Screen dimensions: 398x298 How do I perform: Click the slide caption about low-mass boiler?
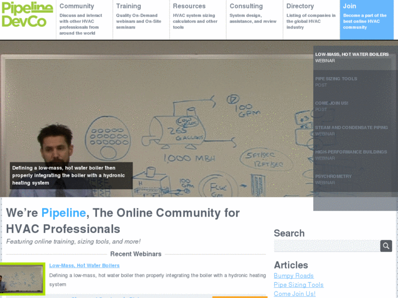(x=71, y=176)
